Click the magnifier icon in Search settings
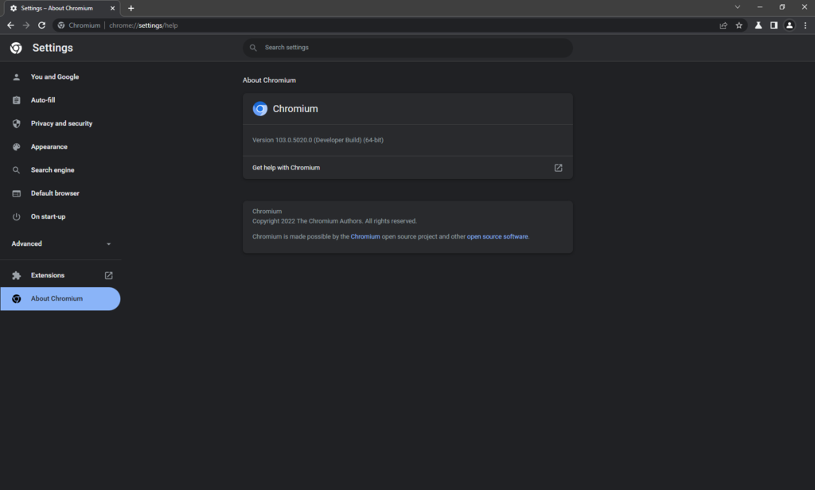Image resolution: width=815 pixels, height=490 pixels. (253, 47)
